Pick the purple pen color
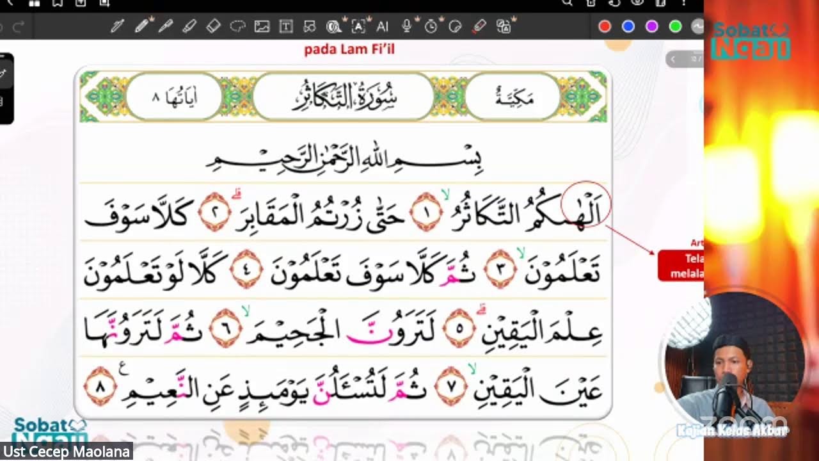This screenshot has height=461, width=819. pyautogui.click(x=651, y=26)
